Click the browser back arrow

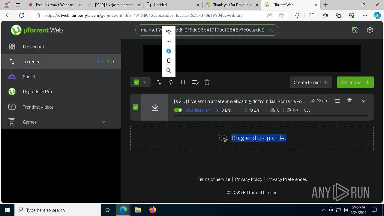pyautogui.click(x=8, y=15)
